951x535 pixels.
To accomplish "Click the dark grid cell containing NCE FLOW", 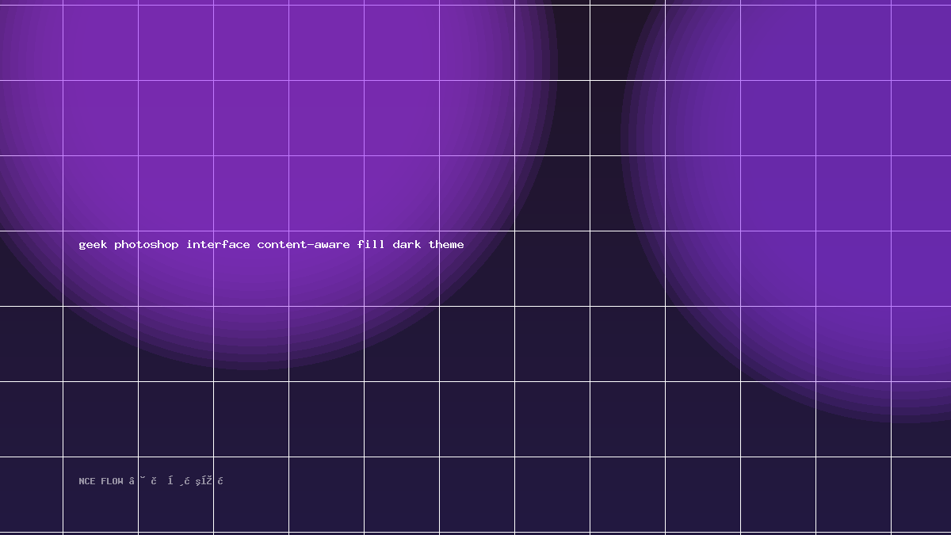I will (x=101, y=495).
